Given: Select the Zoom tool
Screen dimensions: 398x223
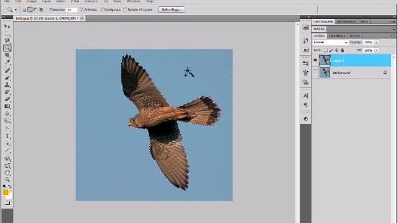Looking at the screenshot, I should pos(7,180).
